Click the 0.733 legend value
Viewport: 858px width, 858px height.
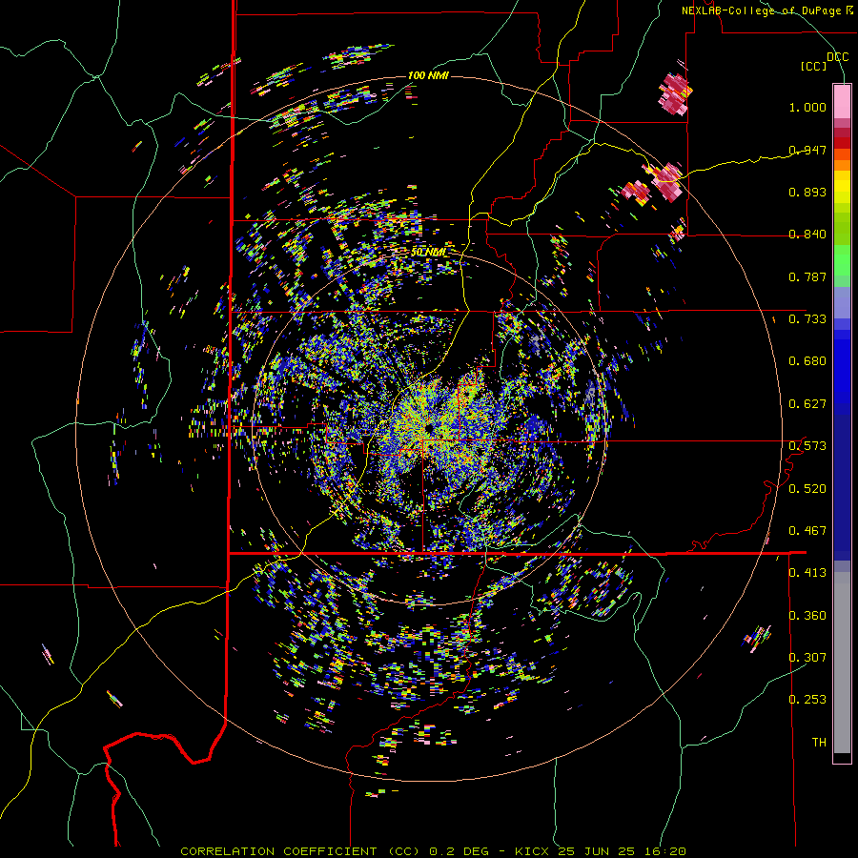click(x=807, y=319)
